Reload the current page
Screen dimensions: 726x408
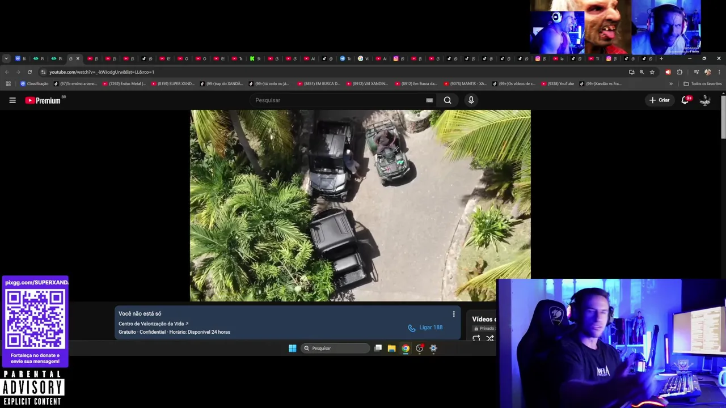(x=29, y=72)
